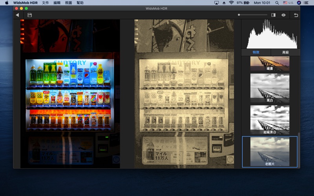Switch to the 特效 tab
314x196 pixels.
[x=256, y=52]
